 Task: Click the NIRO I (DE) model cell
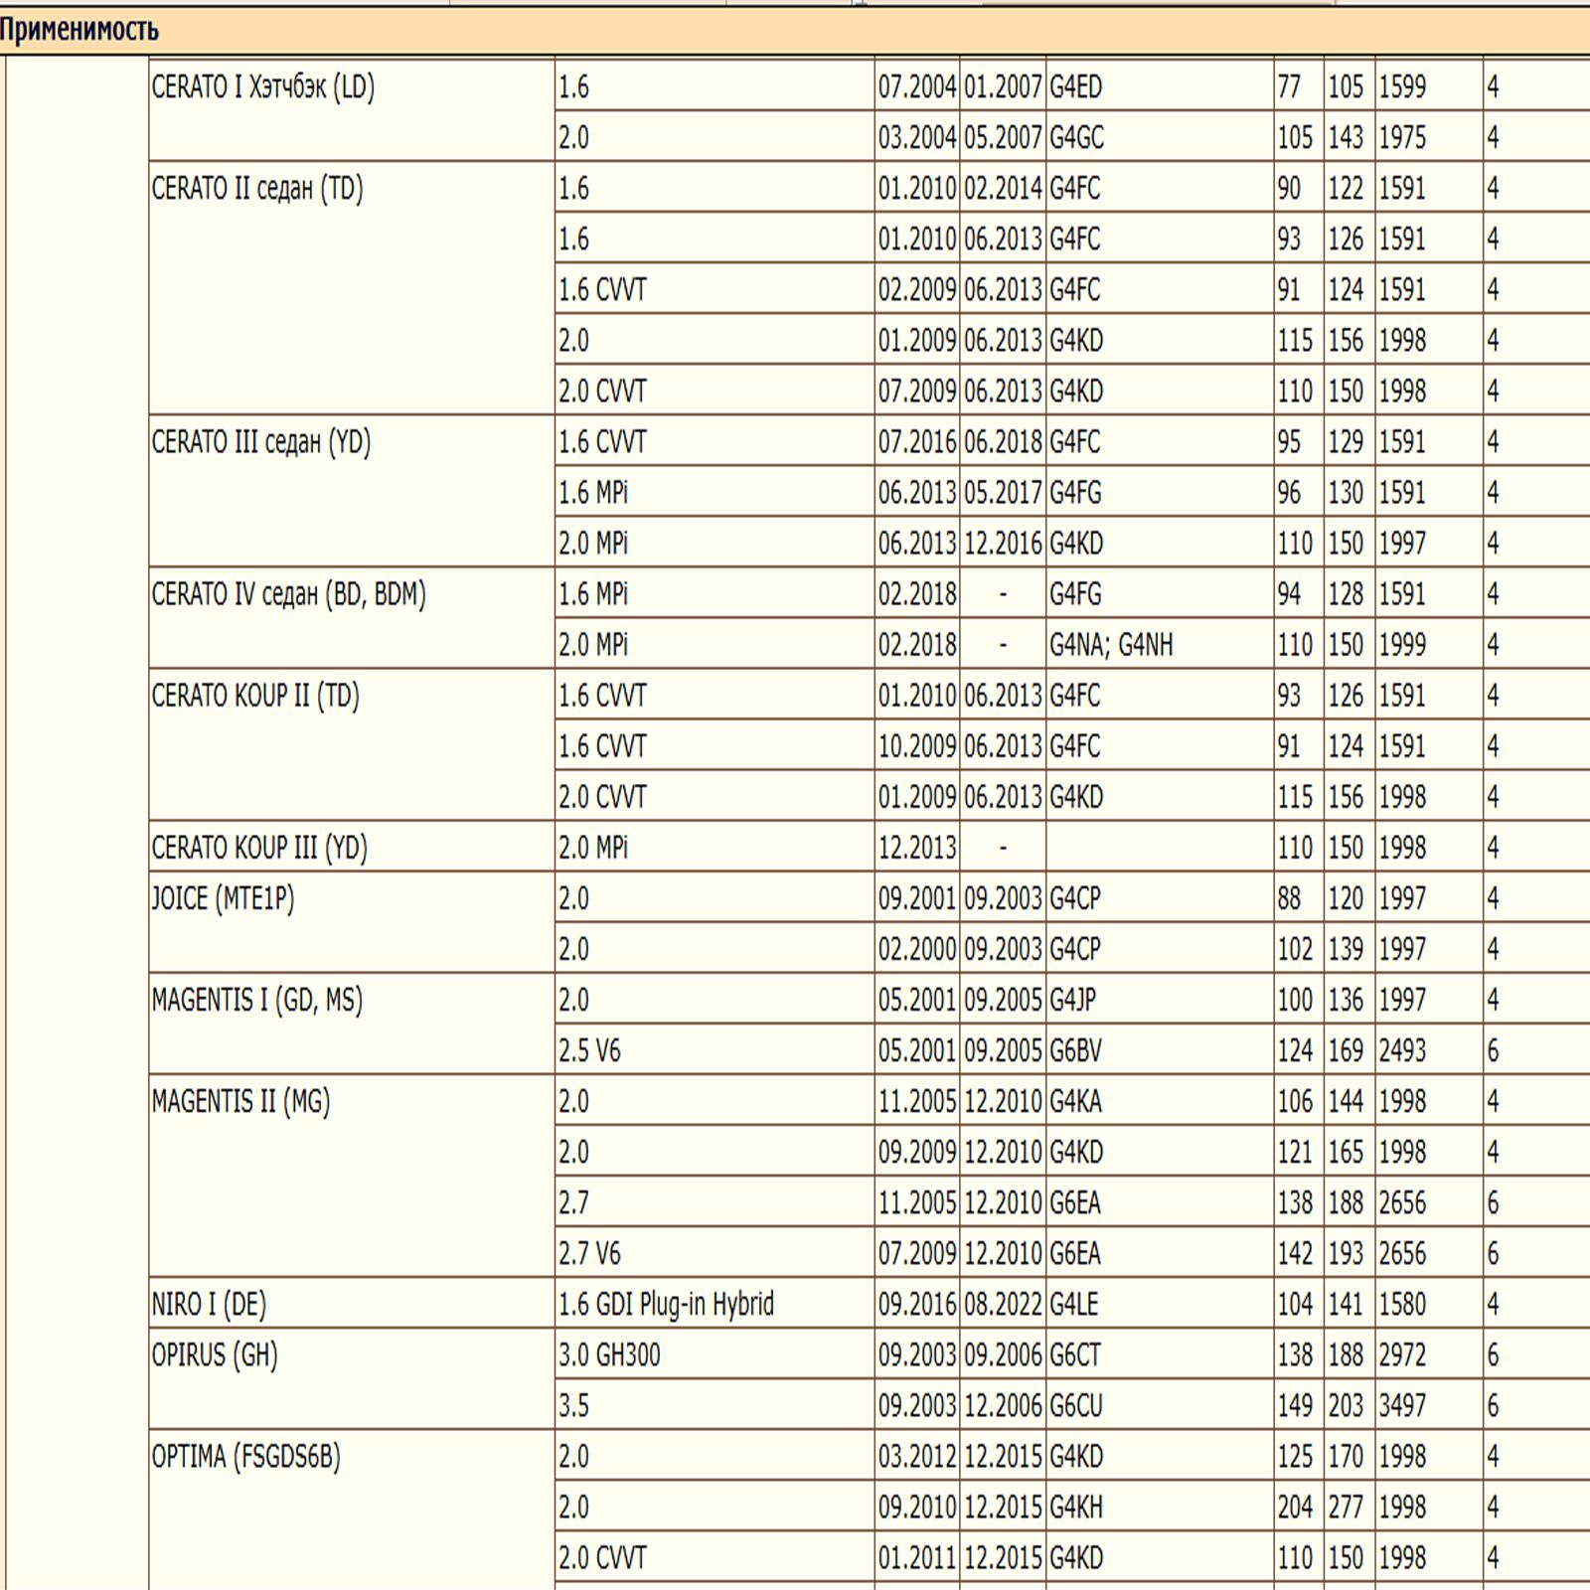(x=209, y=1304)
